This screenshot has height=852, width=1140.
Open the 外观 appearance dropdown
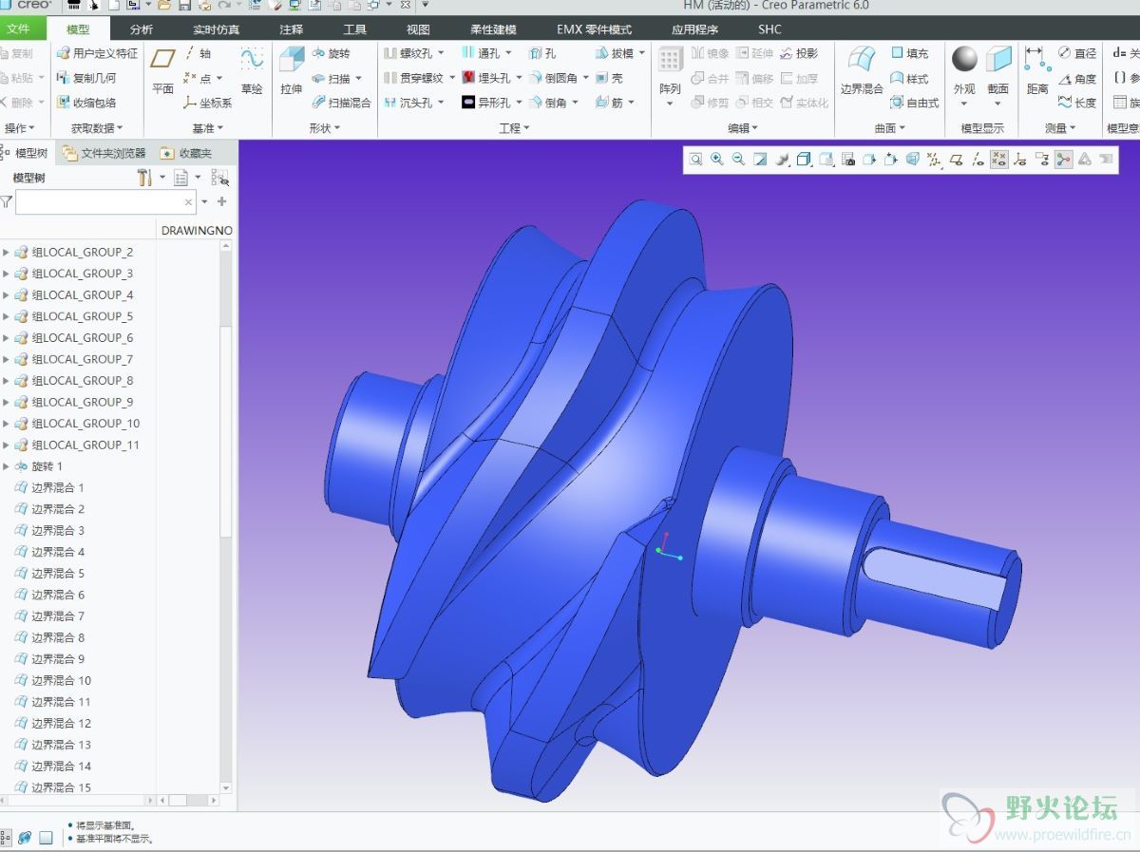tap(964, 103)
